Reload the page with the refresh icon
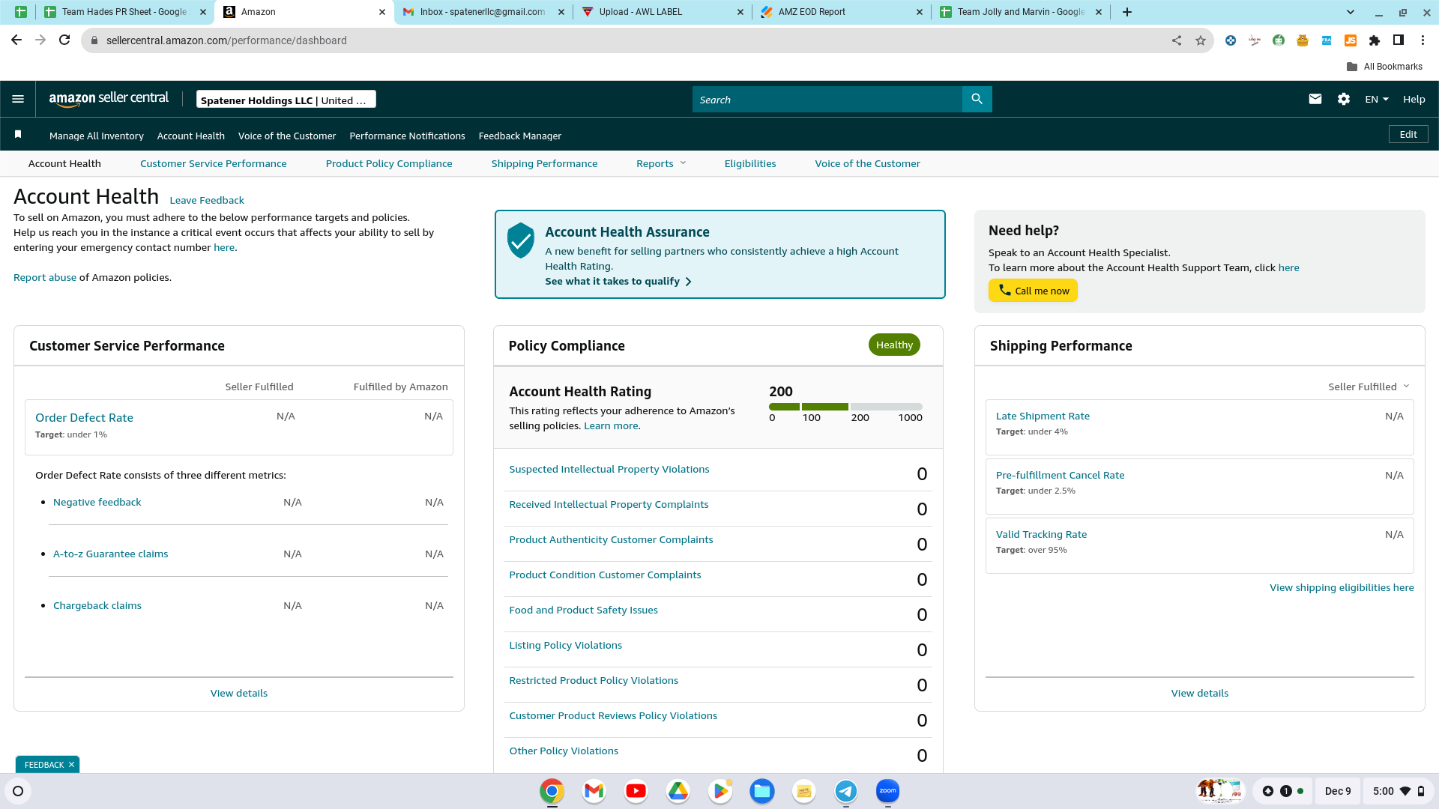 pyautogui.click(x=64, y=40)
